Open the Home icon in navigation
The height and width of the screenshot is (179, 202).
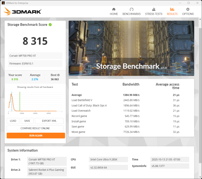tap(114, 9)
